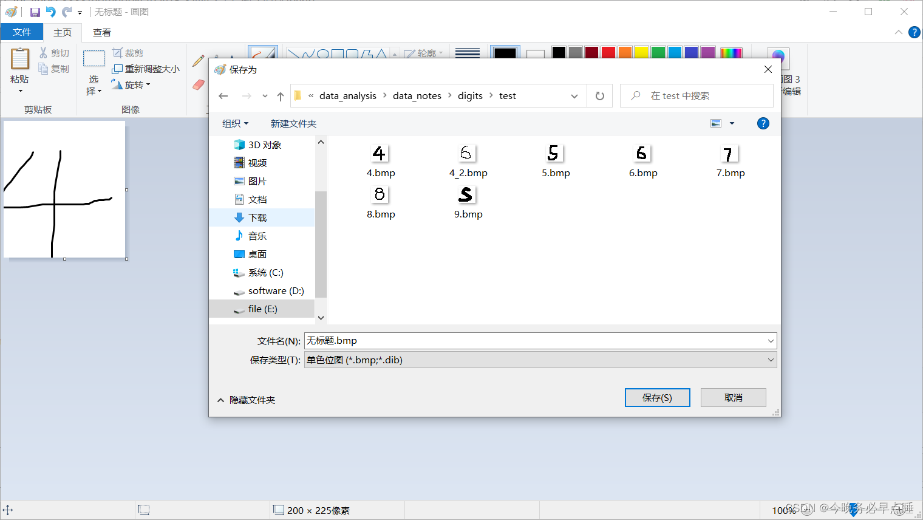Screen dimensions: 923x520
Task: Go back in Save As dialog
Action: pyautogui.click(x=223, y=96)
